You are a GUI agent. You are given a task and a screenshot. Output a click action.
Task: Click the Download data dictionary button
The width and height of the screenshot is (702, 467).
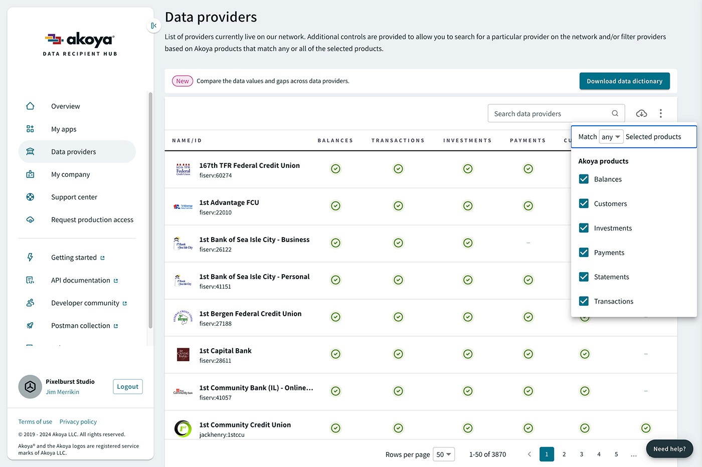[x=625, y=81]
